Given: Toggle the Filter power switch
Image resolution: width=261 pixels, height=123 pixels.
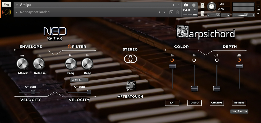Looking at the screenshot, I should coord(70,47).
